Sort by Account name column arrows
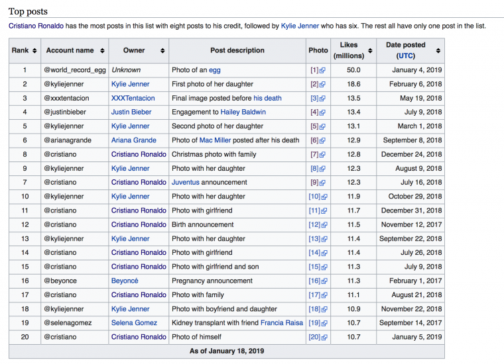The height and width of the screenshot is (364, 504). click(x=102, y=51)
